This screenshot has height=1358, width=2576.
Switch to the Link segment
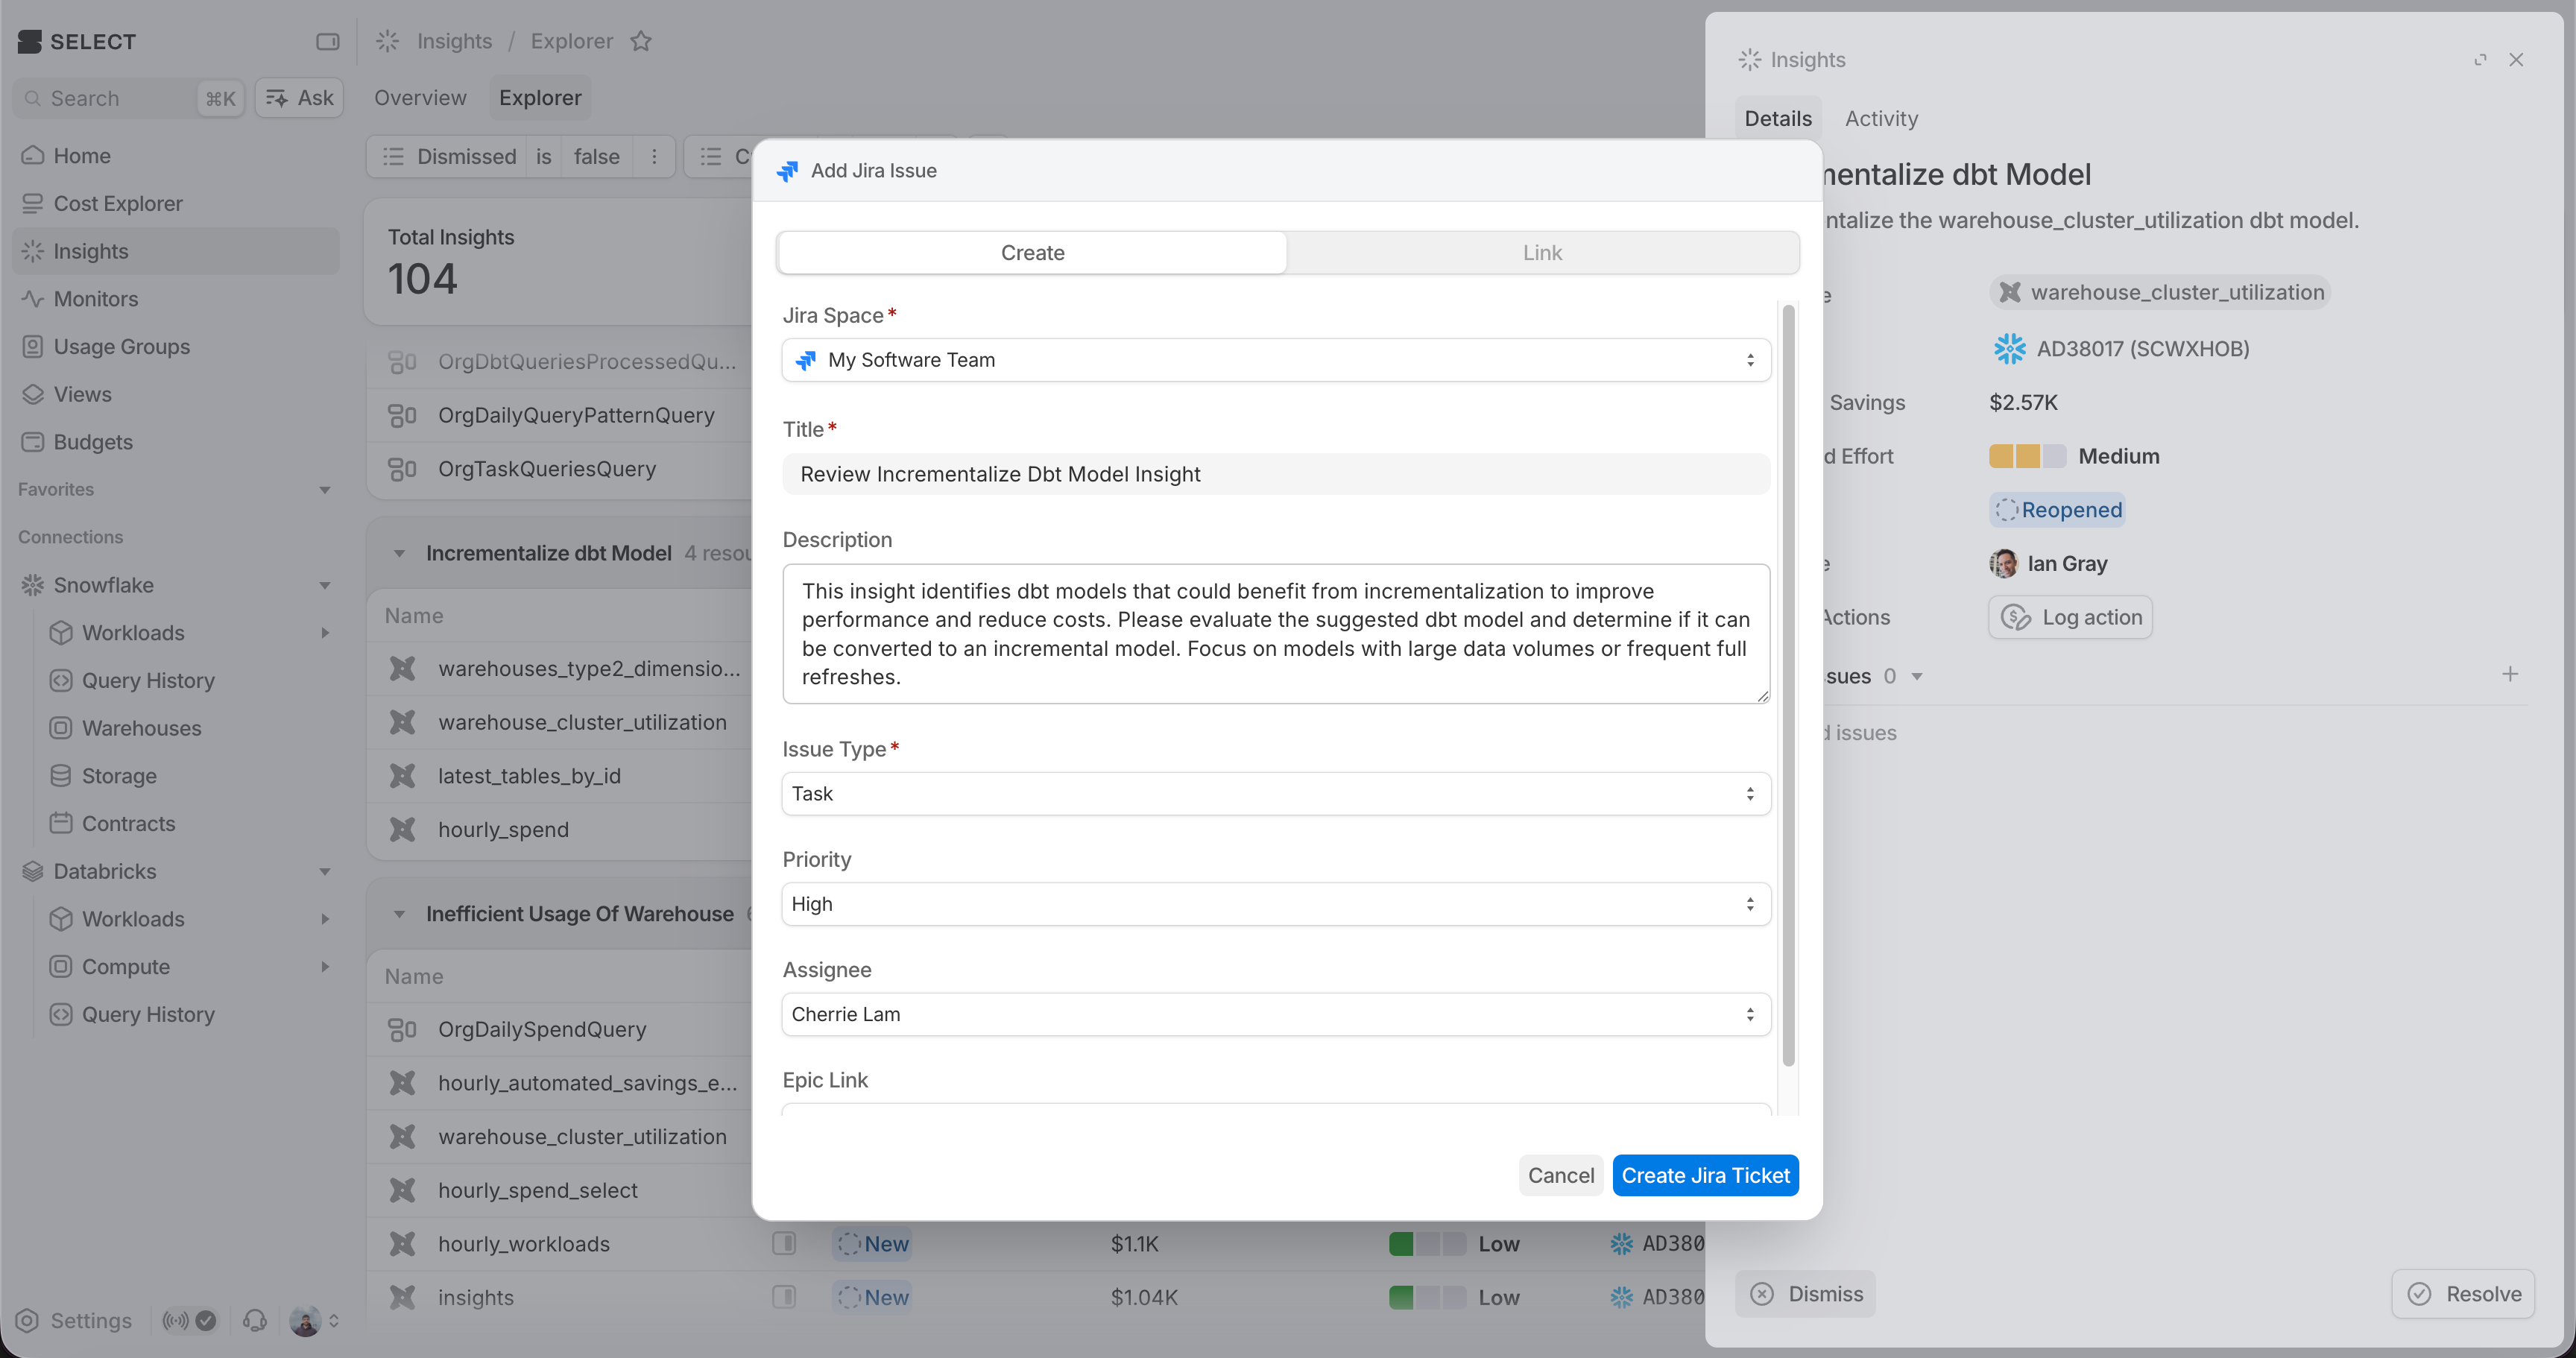(1542, 253)
